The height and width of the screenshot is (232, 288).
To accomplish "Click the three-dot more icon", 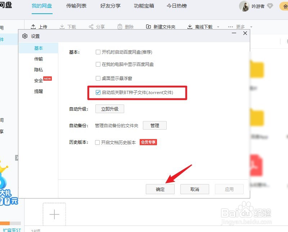I will click(x=230, y=27).
